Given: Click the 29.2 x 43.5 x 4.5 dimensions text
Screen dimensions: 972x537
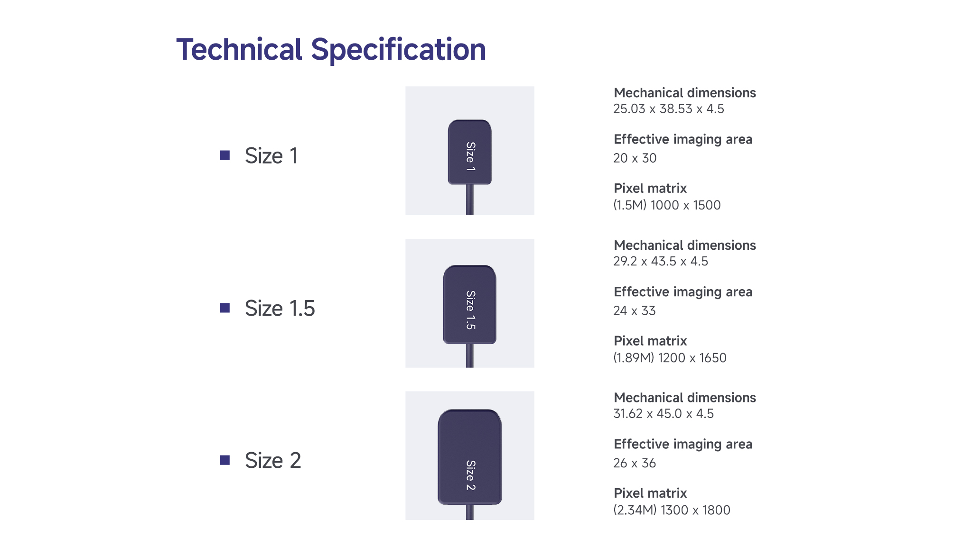Looking at the screenshot, I should pos(660,262).
